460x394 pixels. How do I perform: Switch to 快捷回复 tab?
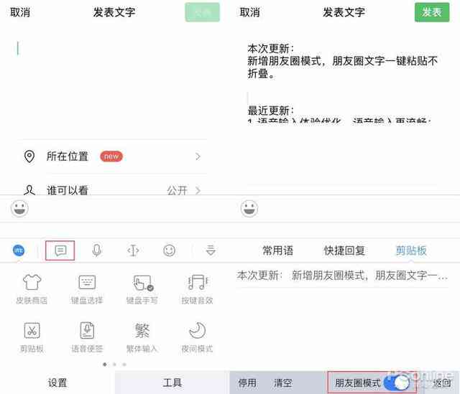pyautogui.click(x=344, y=250)
